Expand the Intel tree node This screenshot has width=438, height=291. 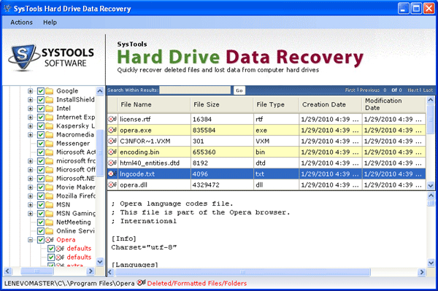coord(31,109)
